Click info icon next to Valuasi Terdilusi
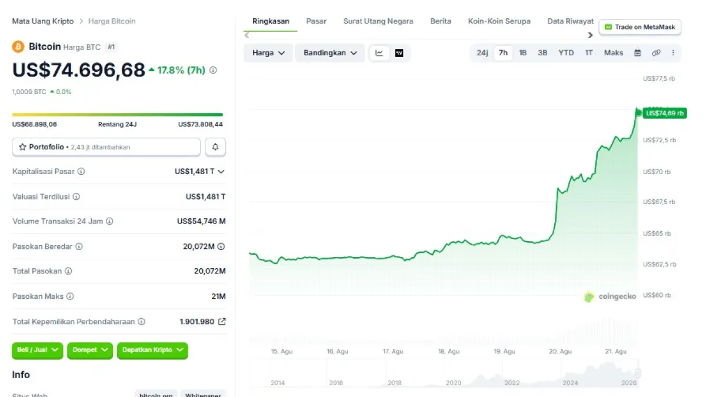This screenshot has height=397, width=706. tap(76, 197)
